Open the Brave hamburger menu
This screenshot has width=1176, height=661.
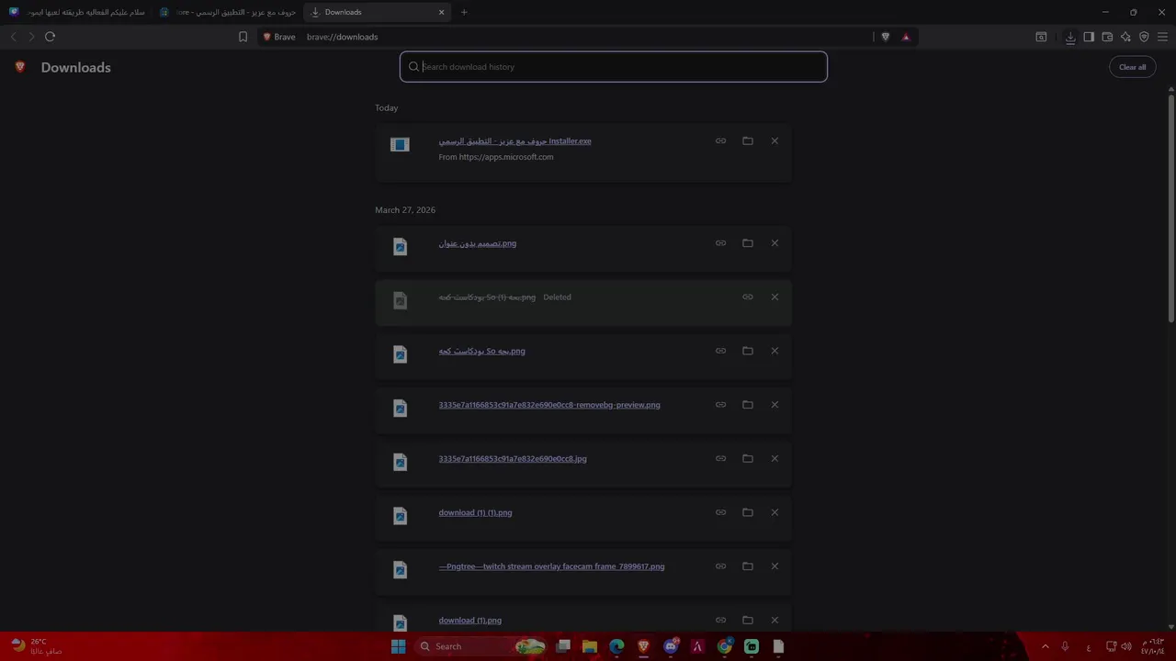coord(1162,37)
